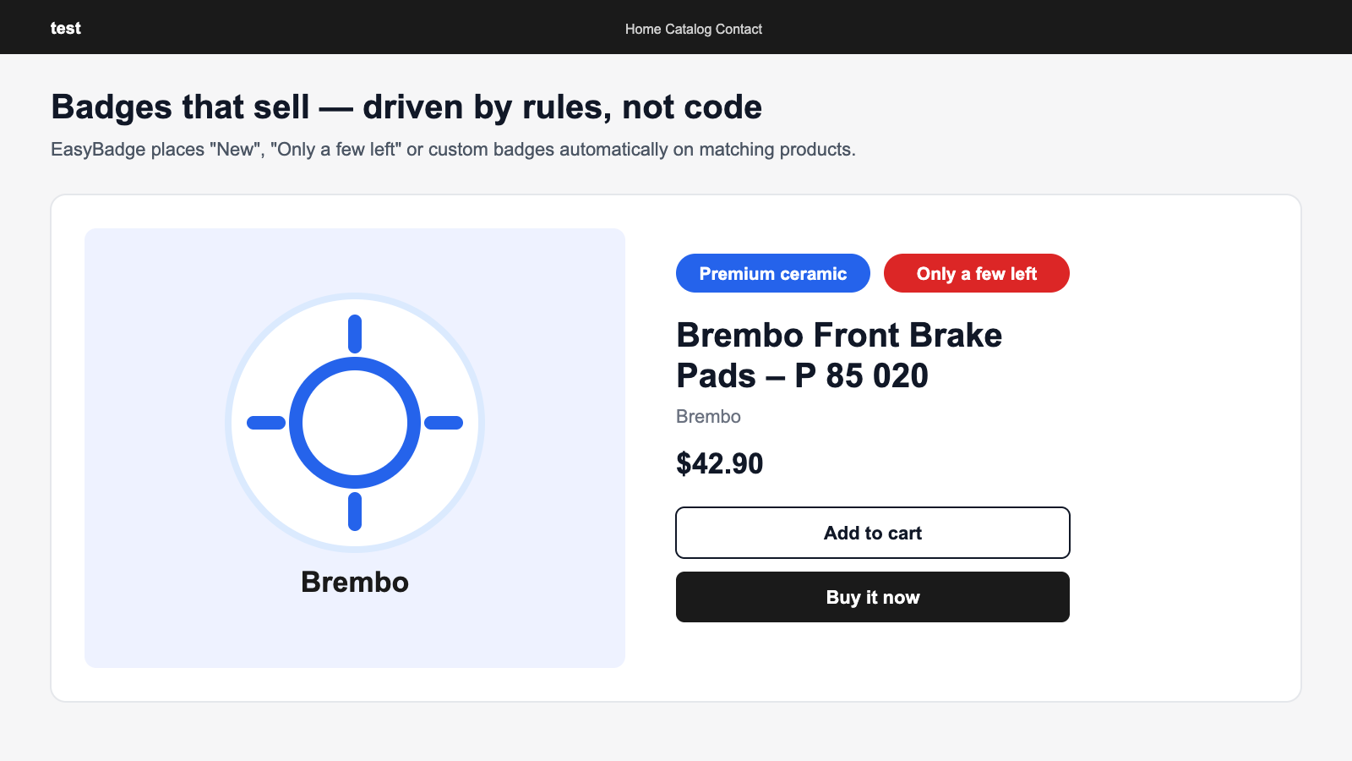The image size is (1352, 761).
Task: Click the "Badges that sell" headline
Action: click(x=406, y=107)
